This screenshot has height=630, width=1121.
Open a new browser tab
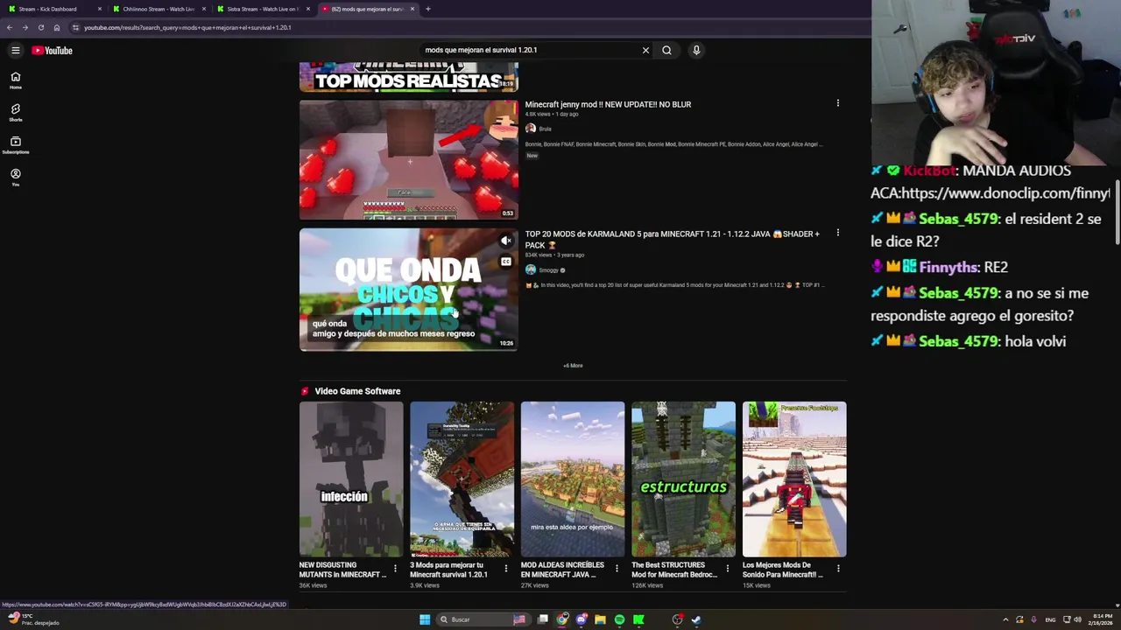427,9
